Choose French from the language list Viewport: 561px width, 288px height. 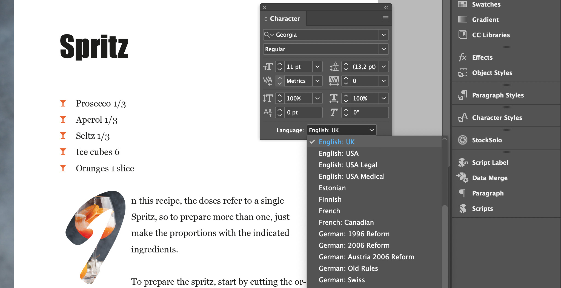pyautogui.click(x=374, y=211)
